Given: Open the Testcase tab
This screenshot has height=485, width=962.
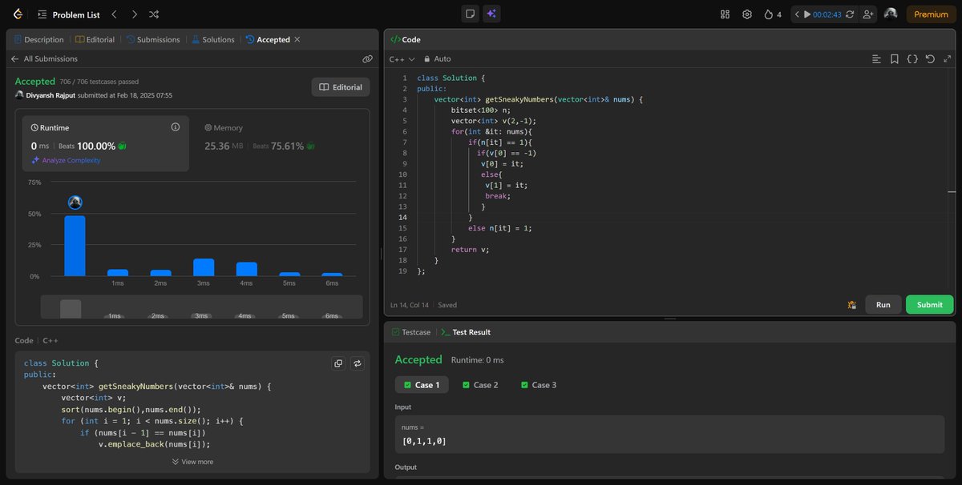Looking at the screenshot, I should pos(410,332).
